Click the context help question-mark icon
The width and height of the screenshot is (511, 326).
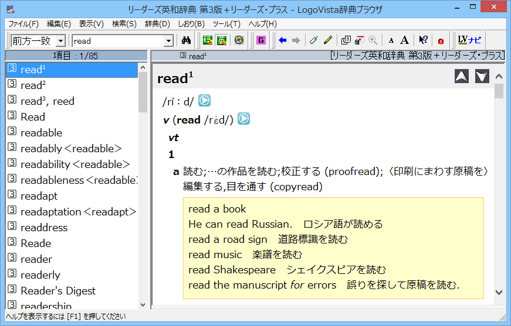pos(422,40)
